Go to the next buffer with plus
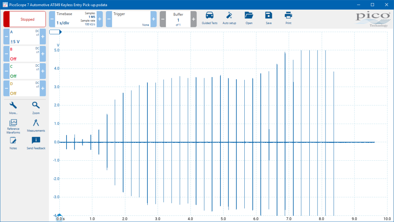 click(194, 19)
